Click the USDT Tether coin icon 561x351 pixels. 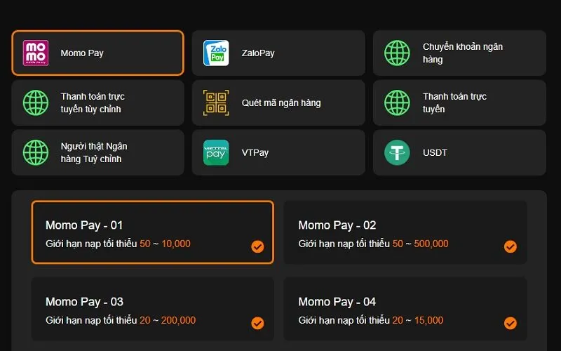click(x=397, y=152)
